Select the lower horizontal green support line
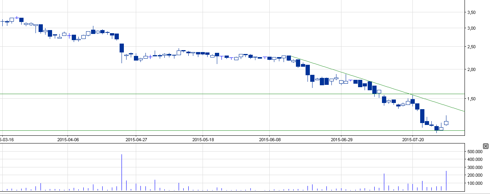490x194 pixels. coord(193,130)
